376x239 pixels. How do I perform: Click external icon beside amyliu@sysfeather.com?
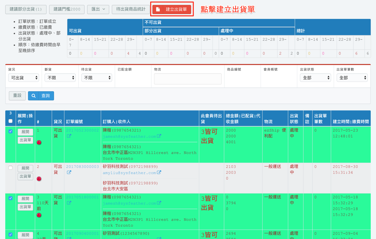coord(159,173)
